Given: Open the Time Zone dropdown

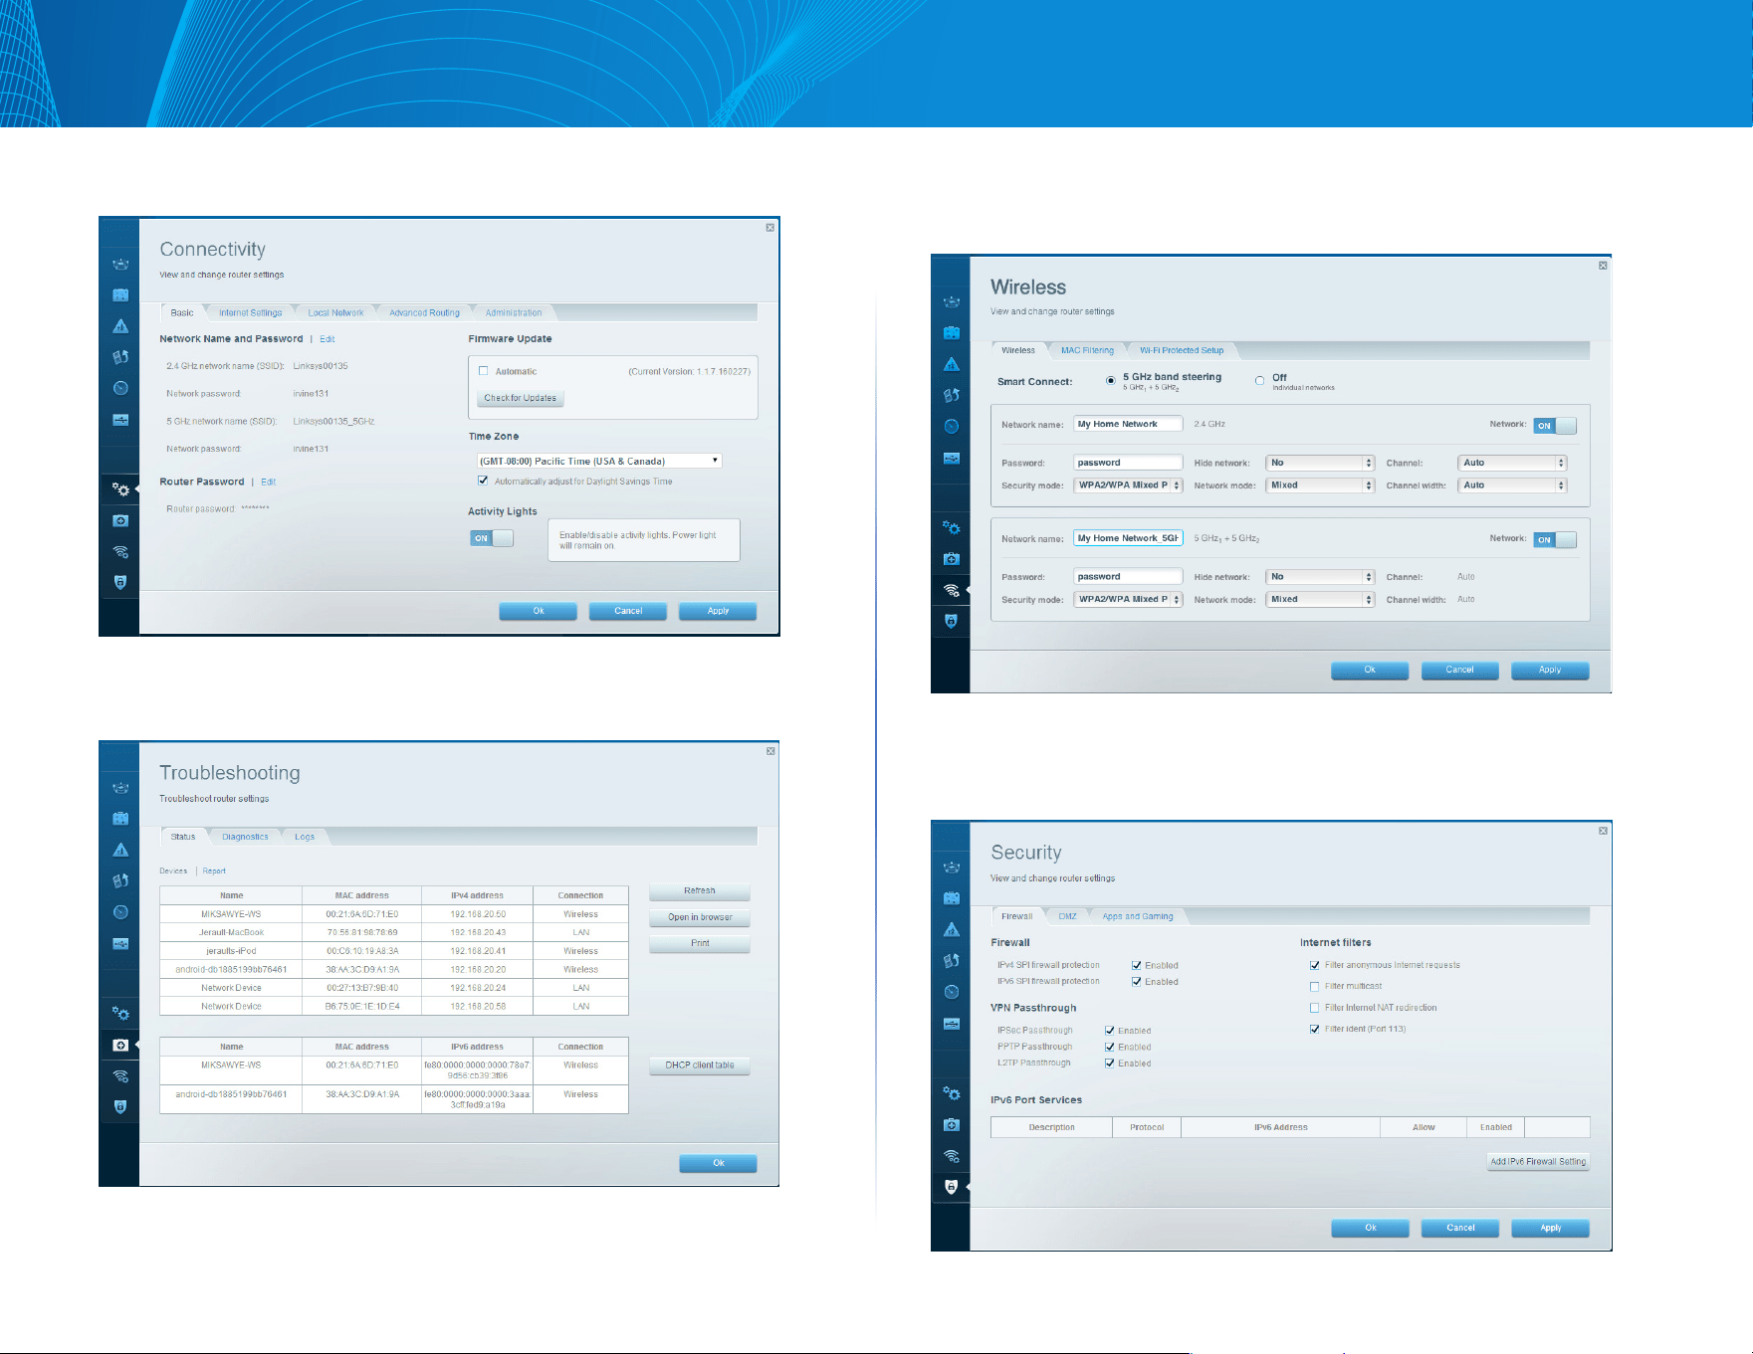Looking at the screenshot, I should 599,461.
